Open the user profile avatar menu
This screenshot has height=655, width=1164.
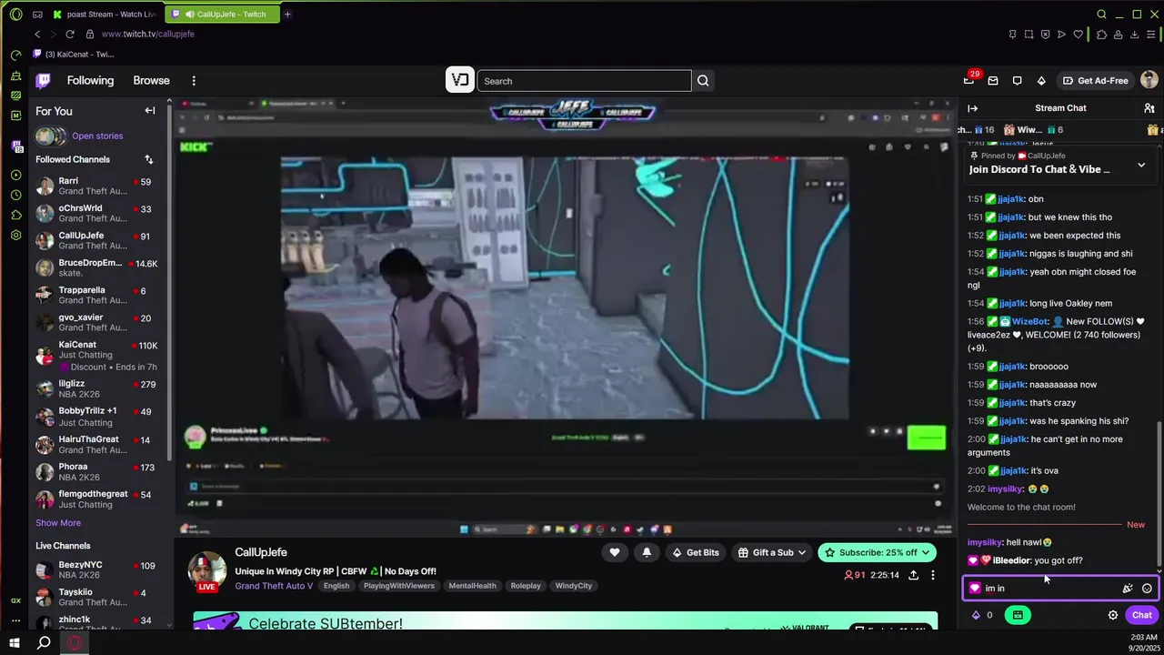tap(1149, 80)
